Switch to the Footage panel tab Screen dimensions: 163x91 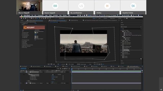74,20
